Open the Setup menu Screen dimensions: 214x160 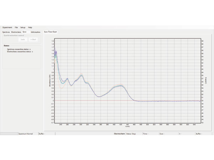23,27
